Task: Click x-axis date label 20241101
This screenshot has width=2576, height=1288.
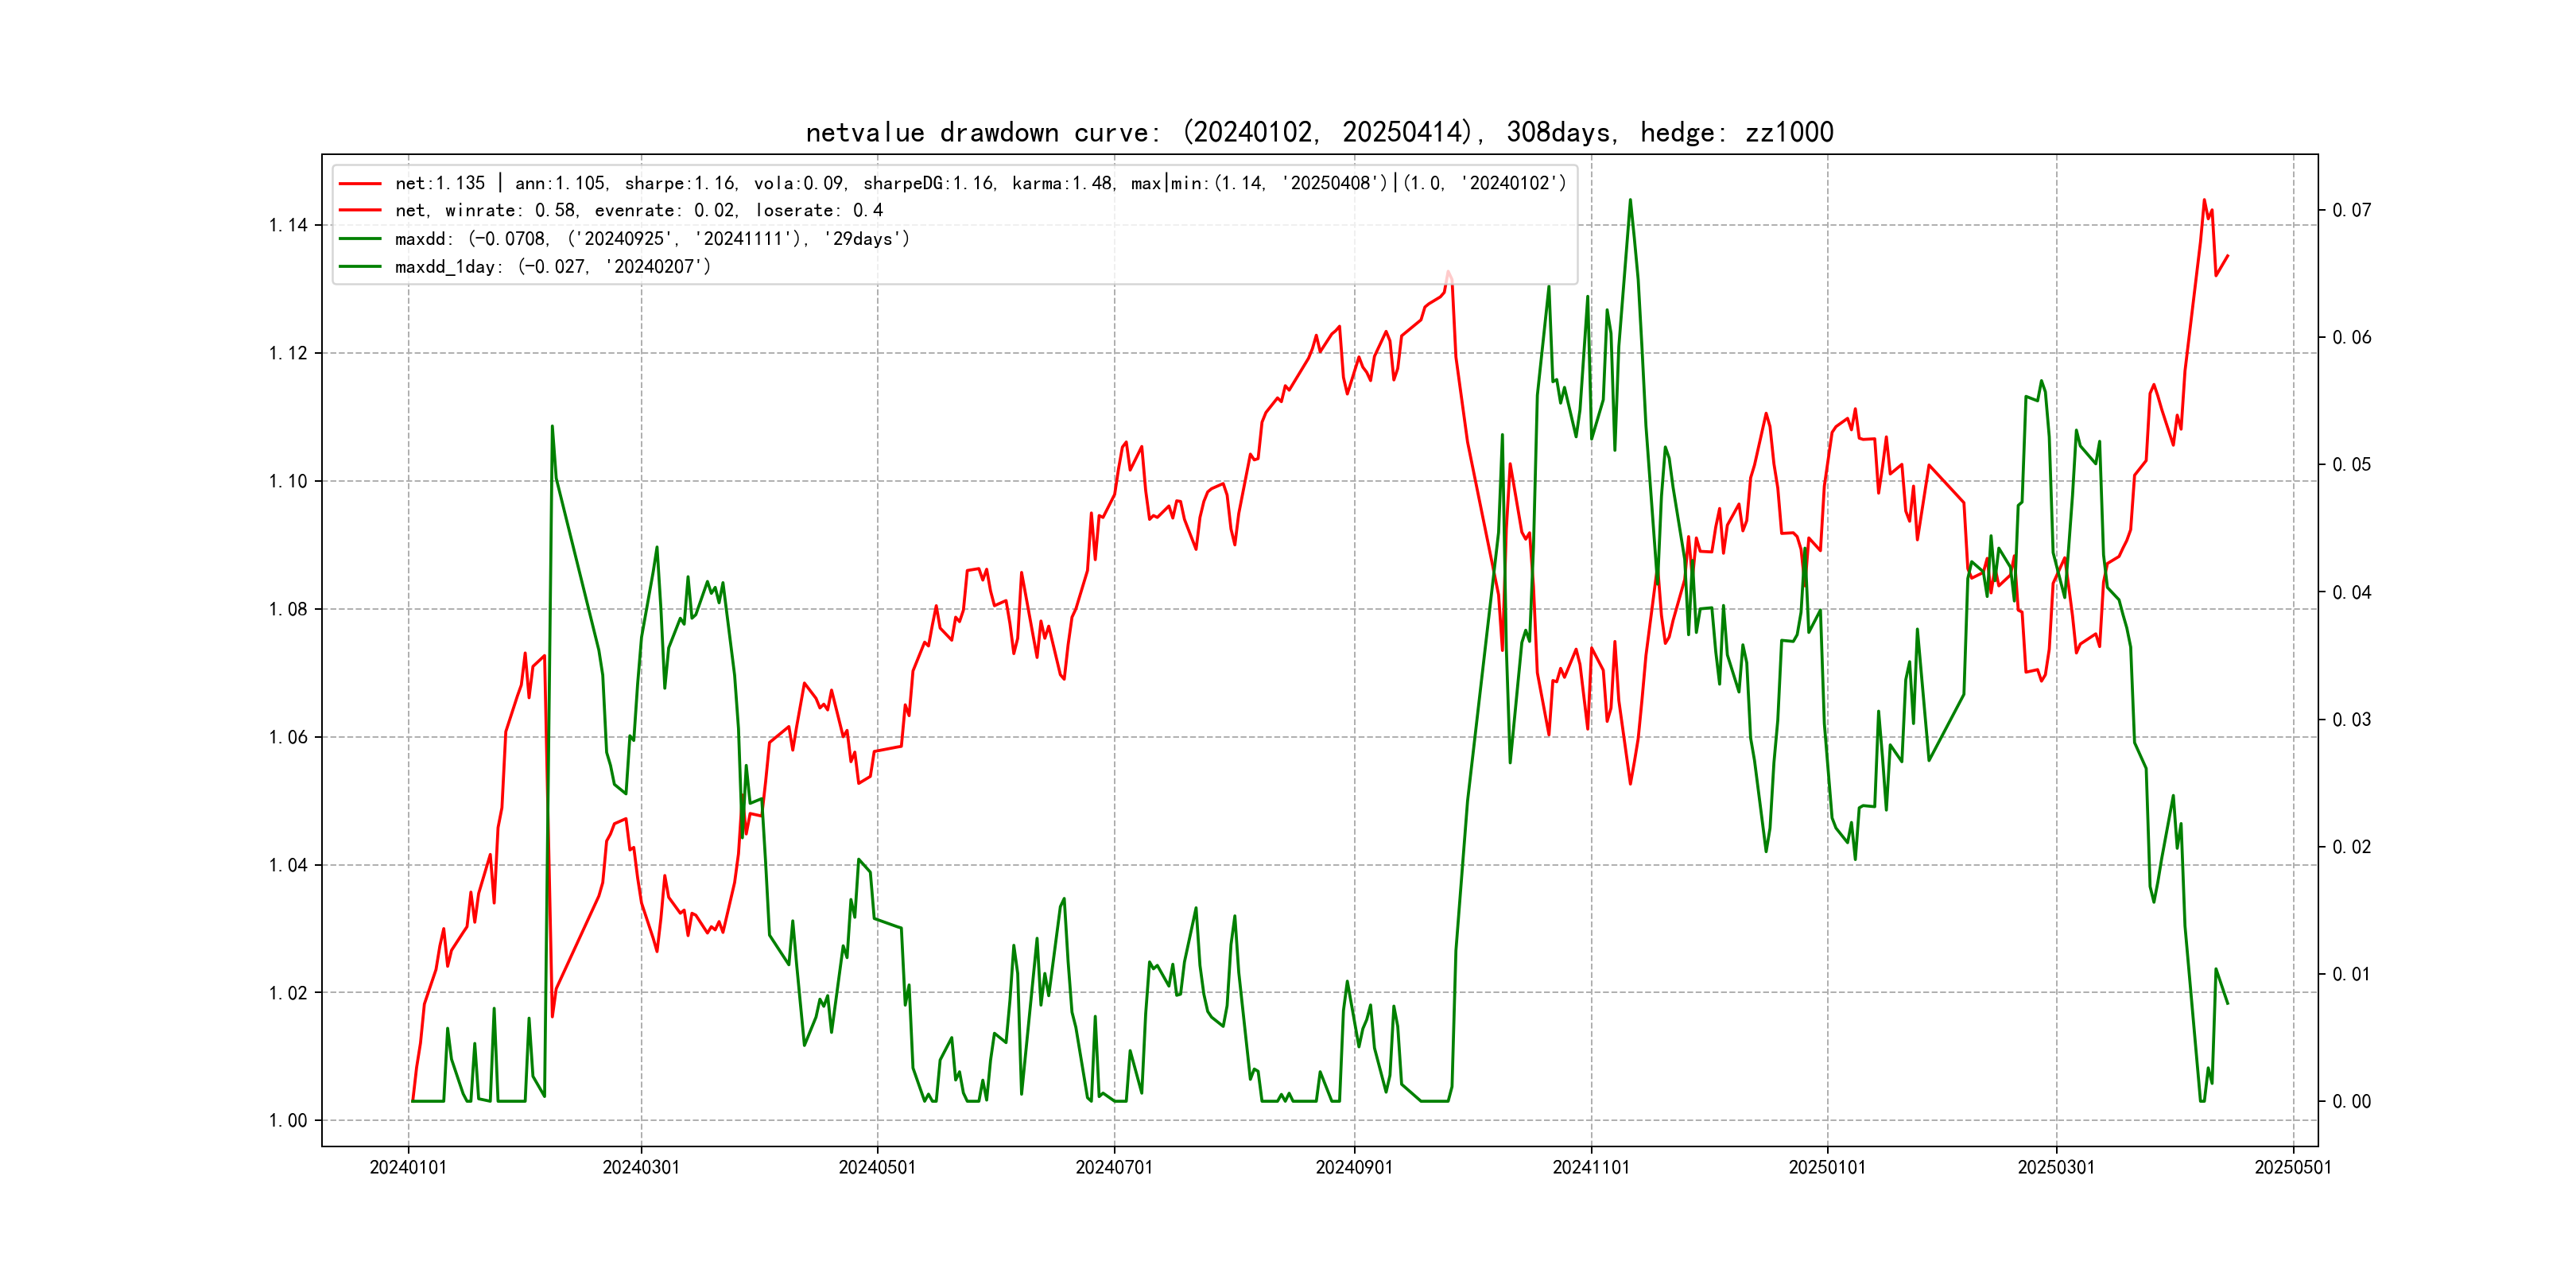Action: point(1591,1167)
